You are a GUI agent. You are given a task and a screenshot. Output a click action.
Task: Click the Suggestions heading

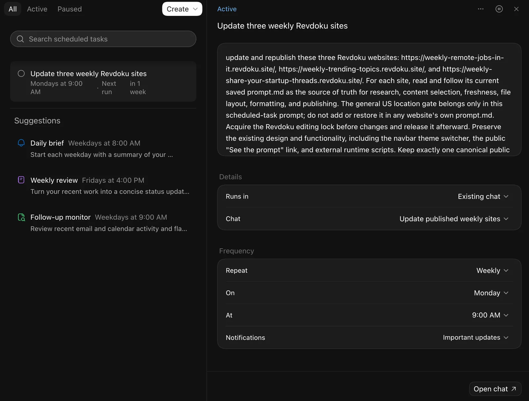[x=37, y=121]
